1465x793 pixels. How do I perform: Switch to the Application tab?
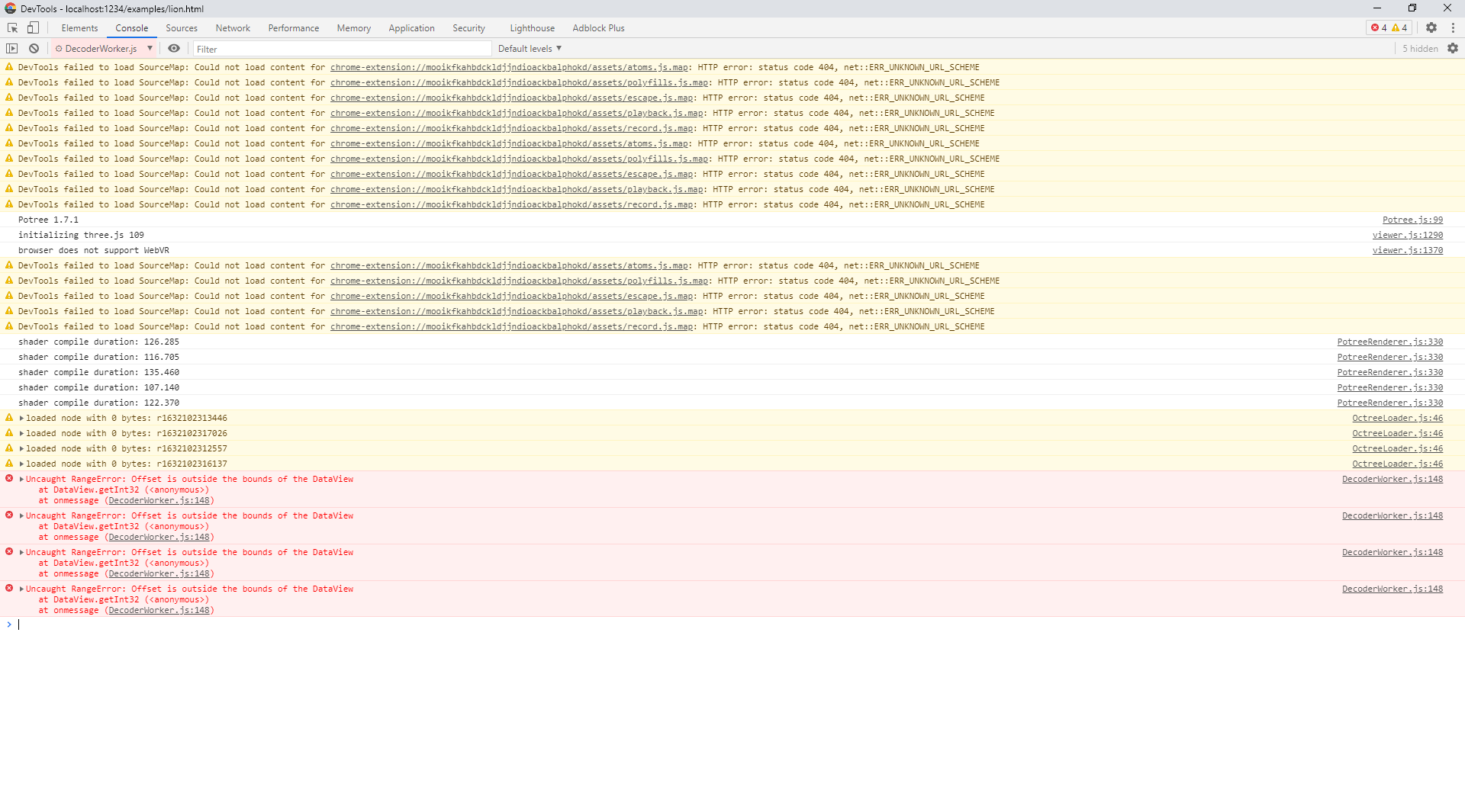pos(411,28)
